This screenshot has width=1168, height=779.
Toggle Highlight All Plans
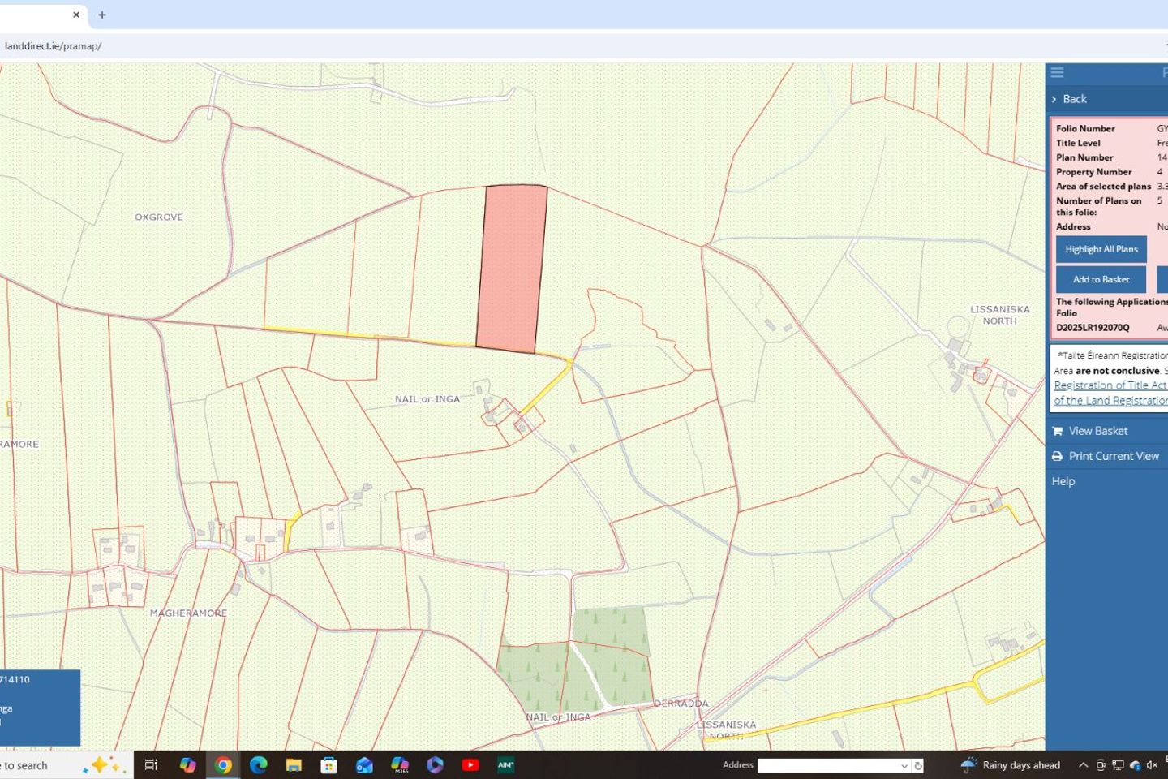[1101, 249]
